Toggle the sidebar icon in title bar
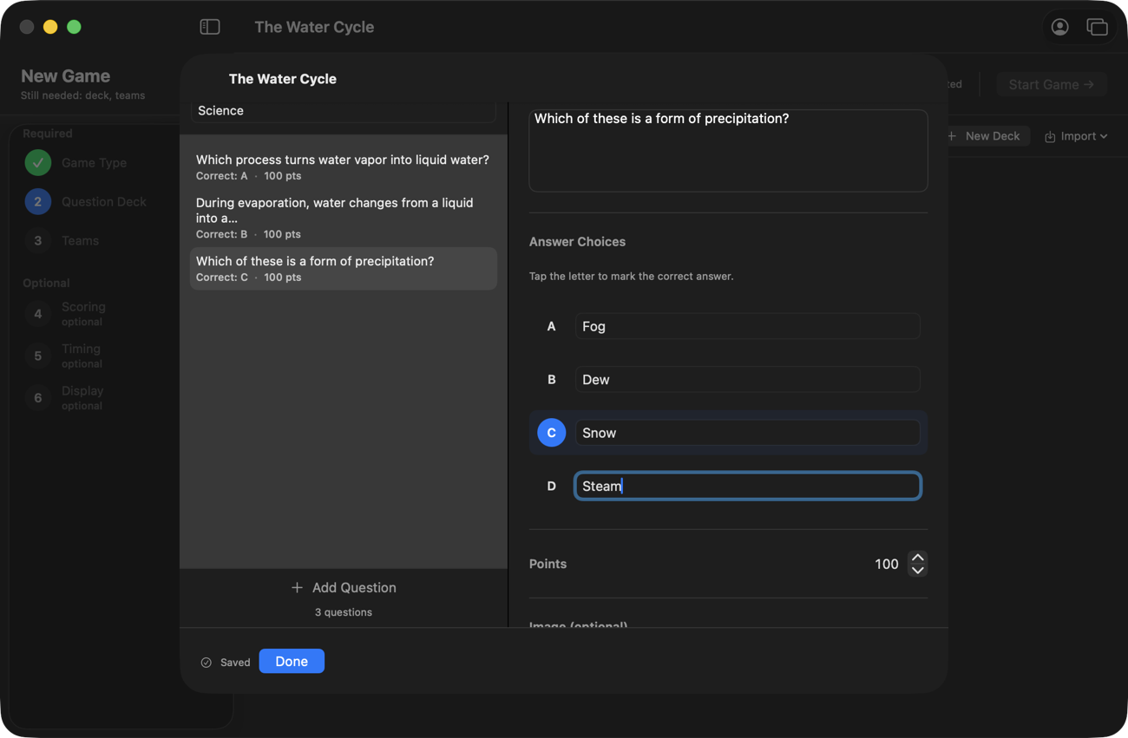 click(x=210, y=27)
